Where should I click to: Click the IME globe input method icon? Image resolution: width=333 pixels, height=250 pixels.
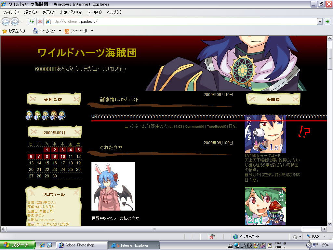tap(237, 245)
